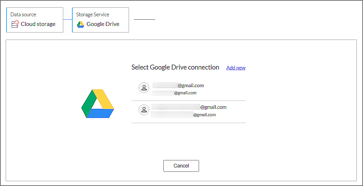Click the Cloud storage data source icon

tap(15, 24)
